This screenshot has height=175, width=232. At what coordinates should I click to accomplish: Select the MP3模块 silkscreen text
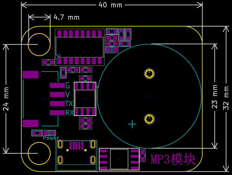pyautogui.click(x=173, y=160)
